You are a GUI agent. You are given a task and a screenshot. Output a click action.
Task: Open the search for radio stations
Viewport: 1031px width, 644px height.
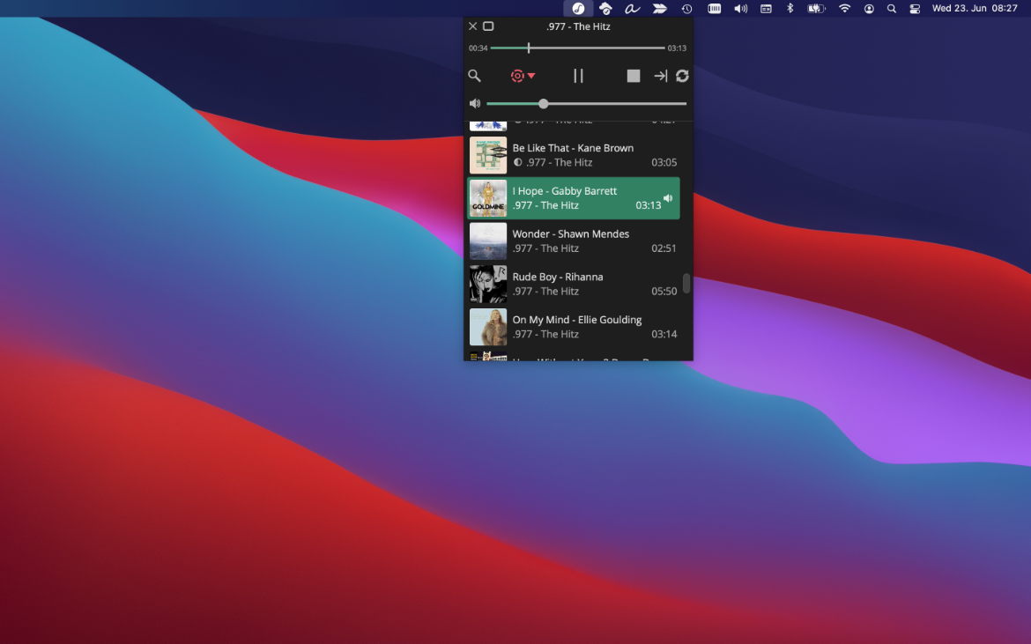pos(474,76)
